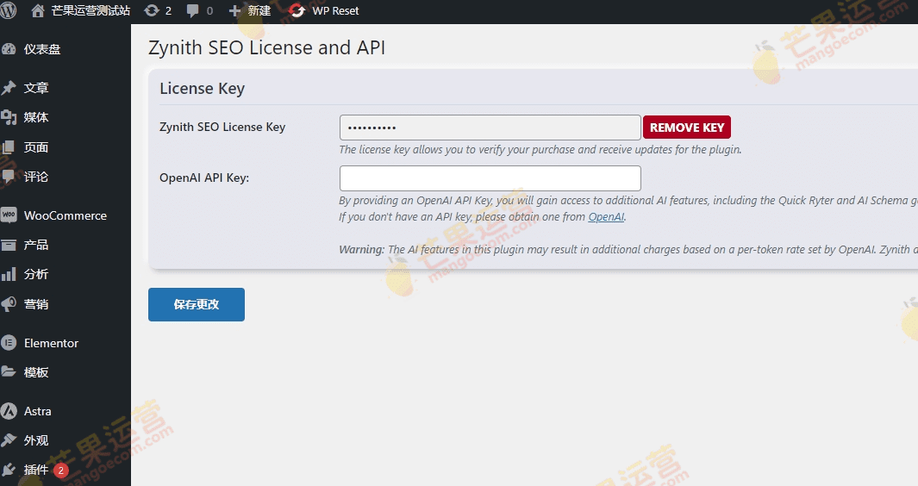This screenshot has height=486, width=918.
Task: Click the 页面 pages icon
Action: [x=9, y=147]
